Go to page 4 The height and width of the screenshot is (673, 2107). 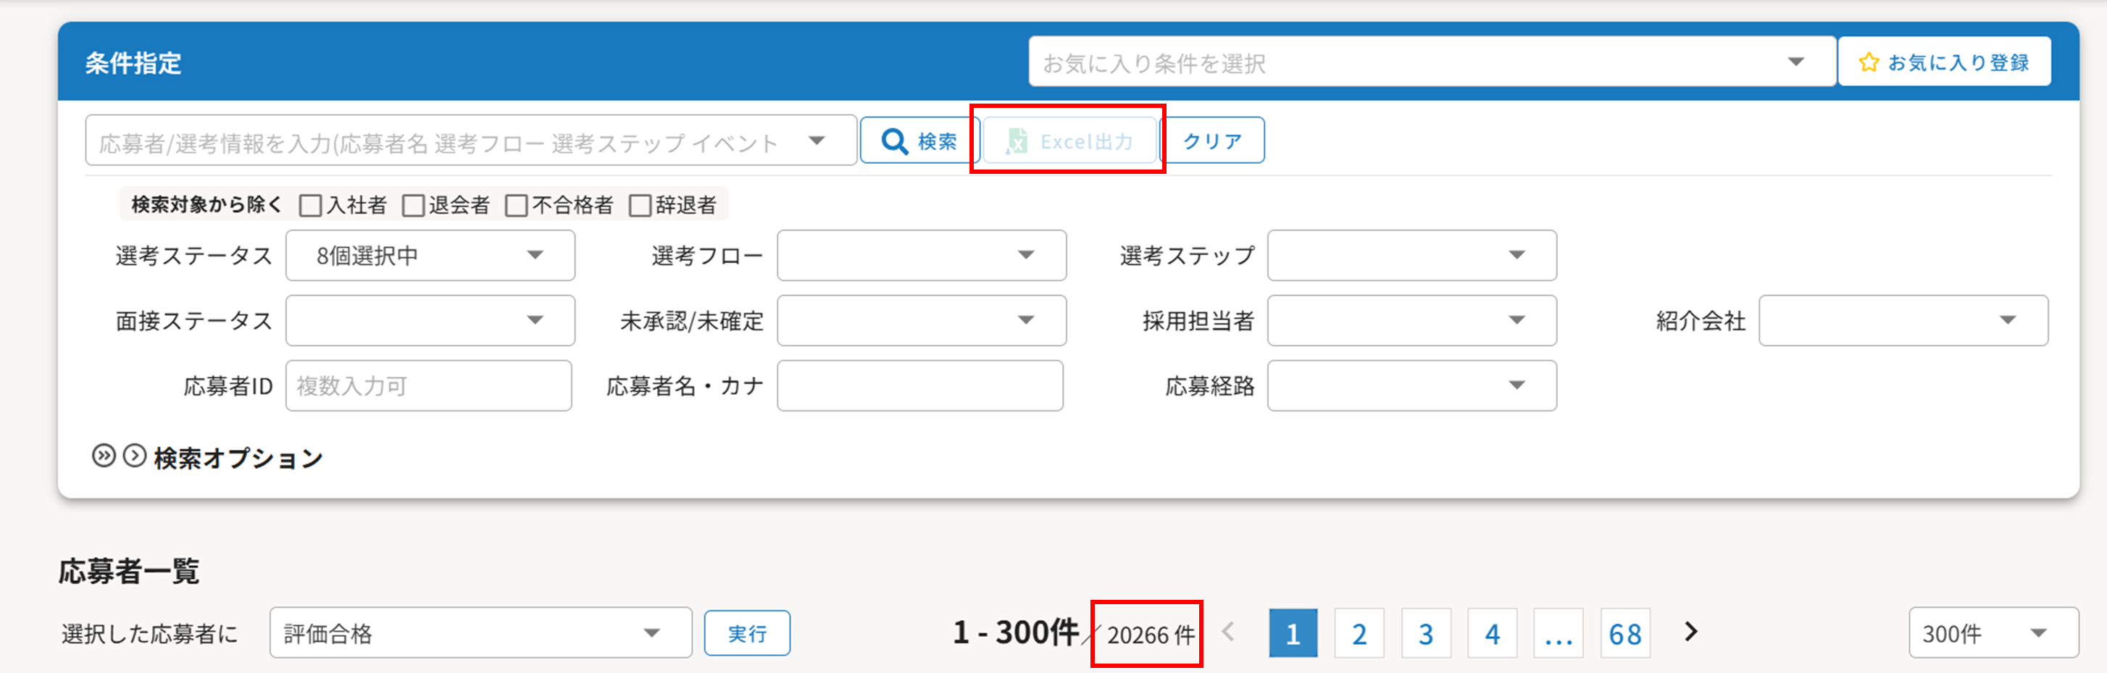click(x=1493, y=633)
